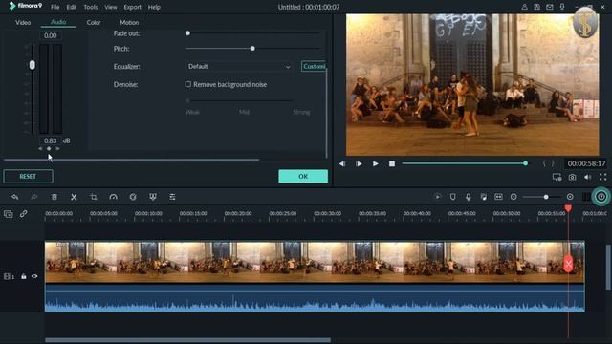Enable Remove background noise checkbox

pos(188,84)
